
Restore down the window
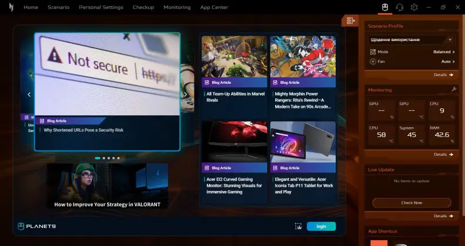pyautogui.click(x=443, y=7)
